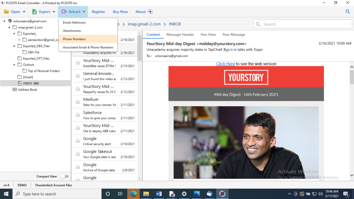Open the Pepperfry raises Rs 35 C email

[105, 89]
